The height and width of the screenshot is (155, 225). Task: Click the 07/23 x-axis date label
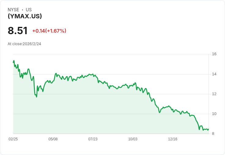point(93,139)
